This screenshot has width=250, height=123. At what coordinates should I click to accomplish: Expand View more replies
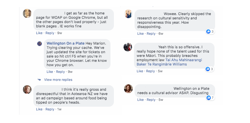point(58,80)
